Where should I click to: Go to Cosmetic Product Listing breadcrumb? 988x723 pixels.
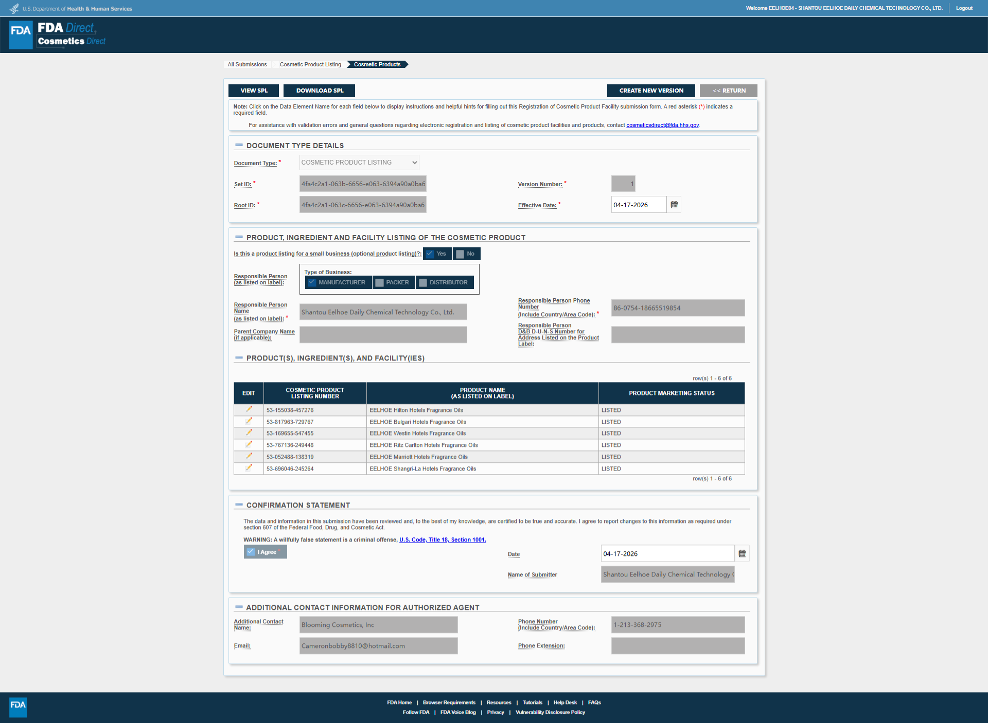pos(310,64)
